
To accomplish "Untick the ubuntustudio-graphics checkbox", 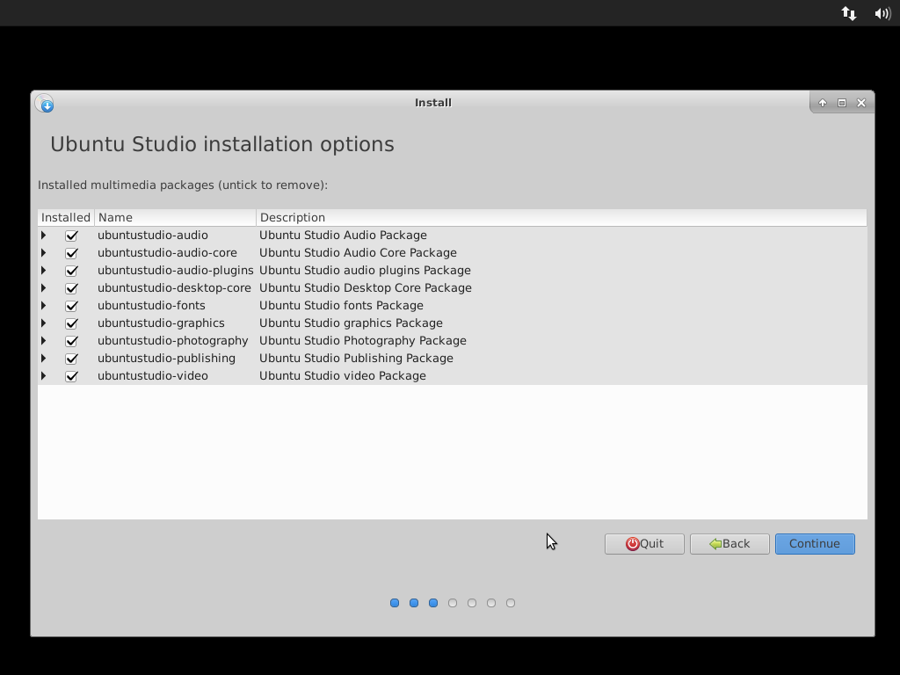I will (72, 323).
